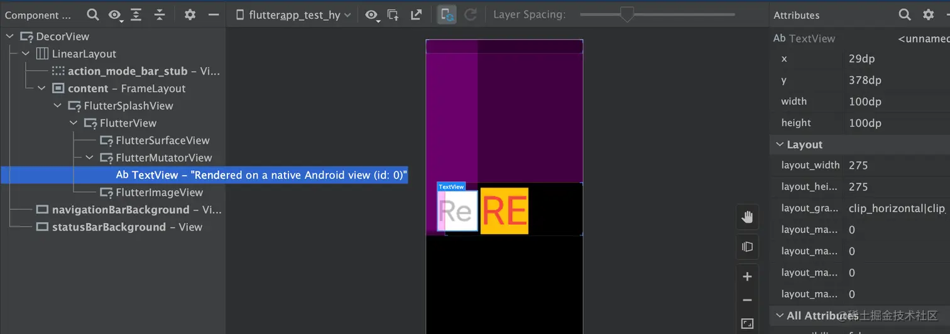
Task: Click the Refresh layout icon
Action: click(470, 14)
